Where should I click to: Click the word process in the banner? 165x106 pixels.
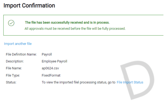[x=103, y=23]
